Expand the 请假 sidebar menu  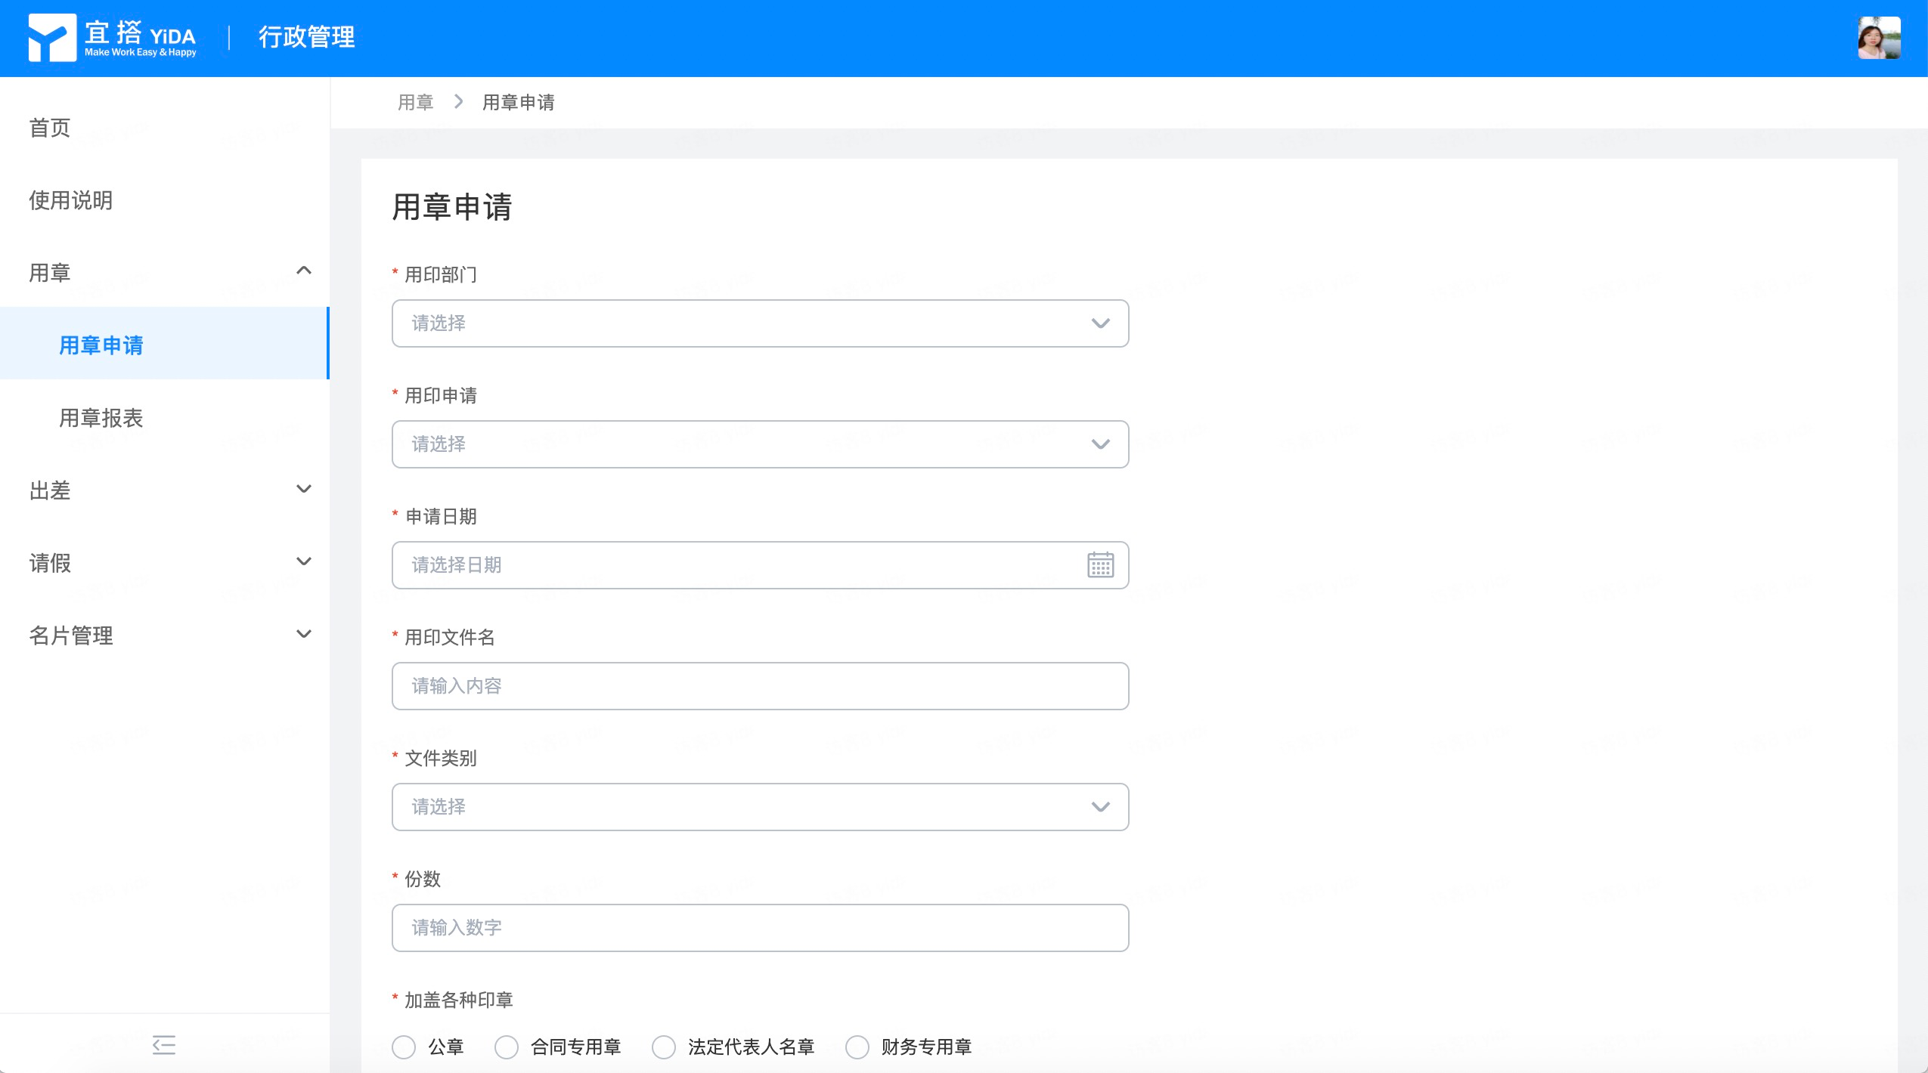pyautogui.click(x=165, y=563)
